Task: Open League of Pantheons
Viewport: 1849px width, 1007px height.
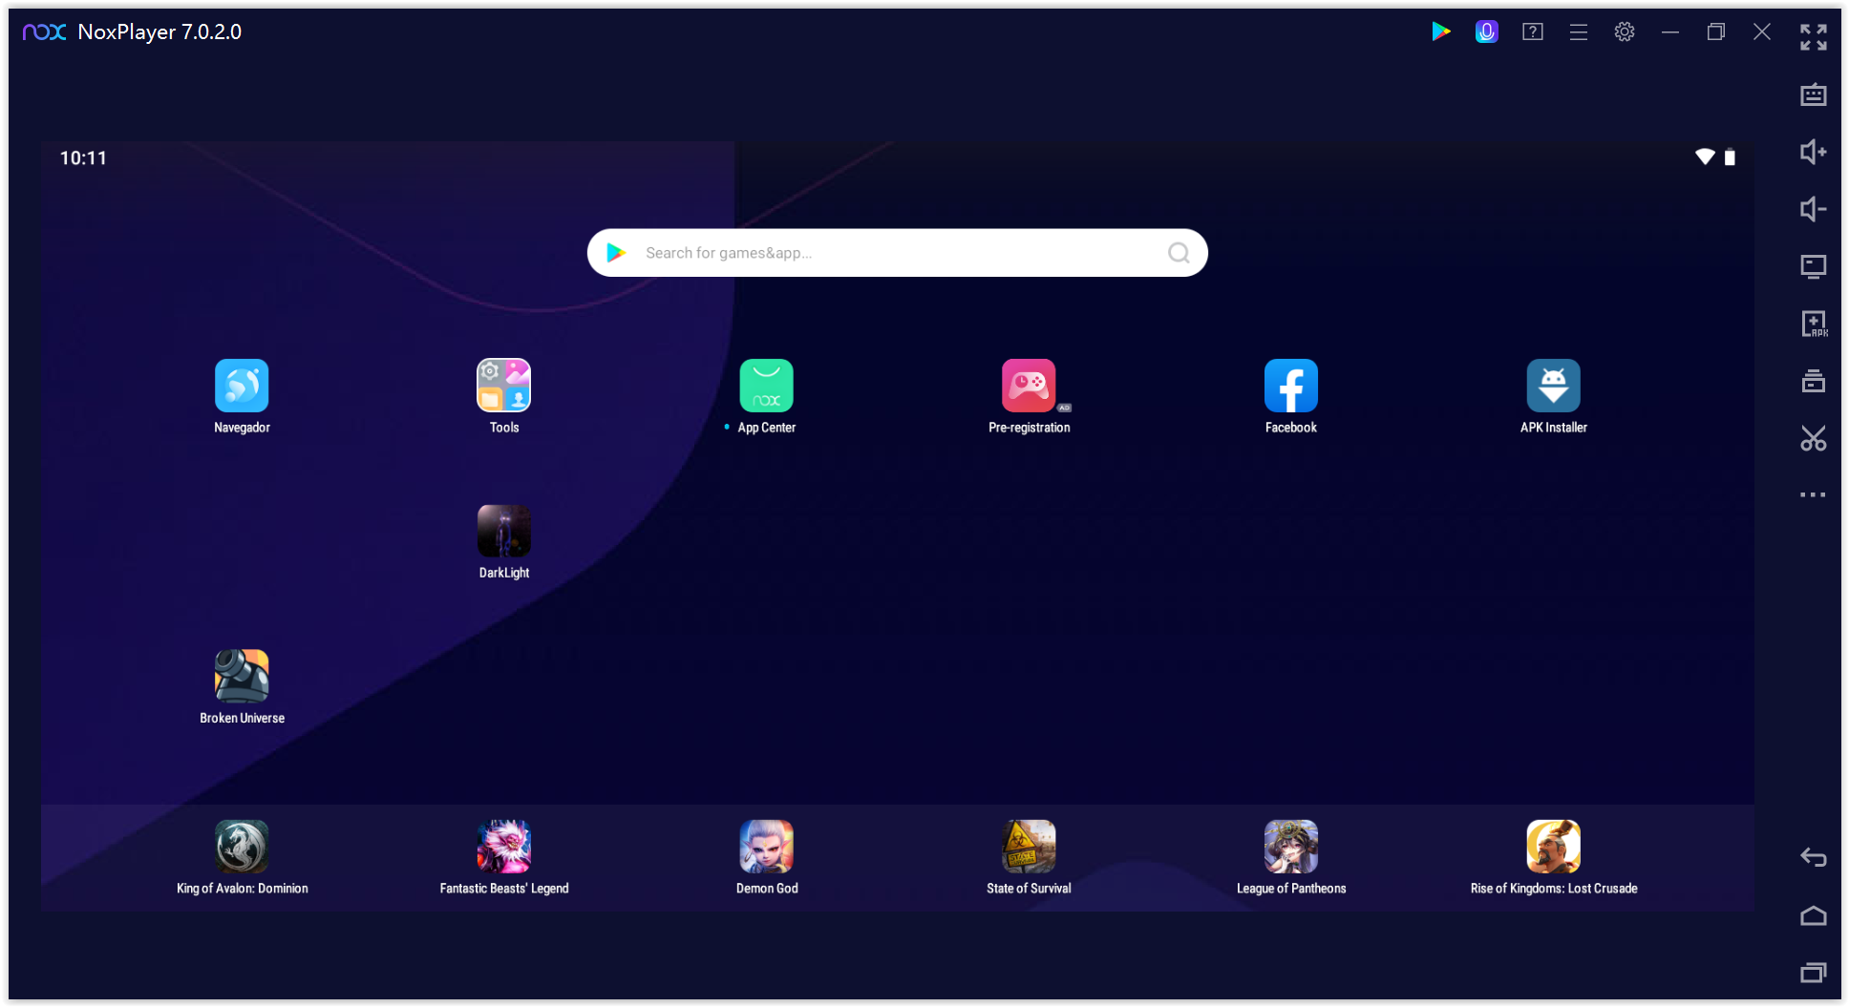Action: (x=1291, y=847)
